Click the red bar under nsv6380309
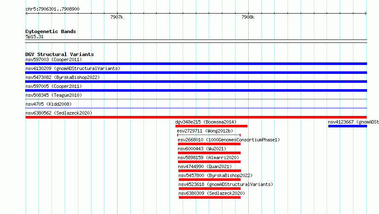Screen dimensions: 379x214 click(210, 197)
